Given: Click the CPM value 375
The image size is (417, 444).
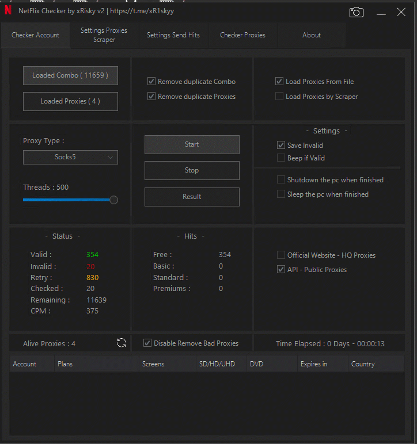Looking at the screenshot, I should (x=92, y=311).
